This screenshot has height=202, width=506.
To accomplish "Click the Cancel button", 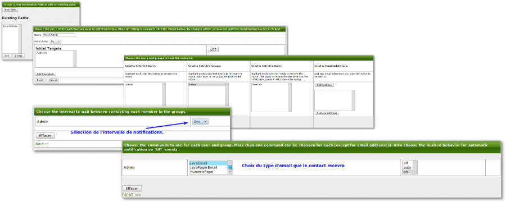I will pos(53,80).
